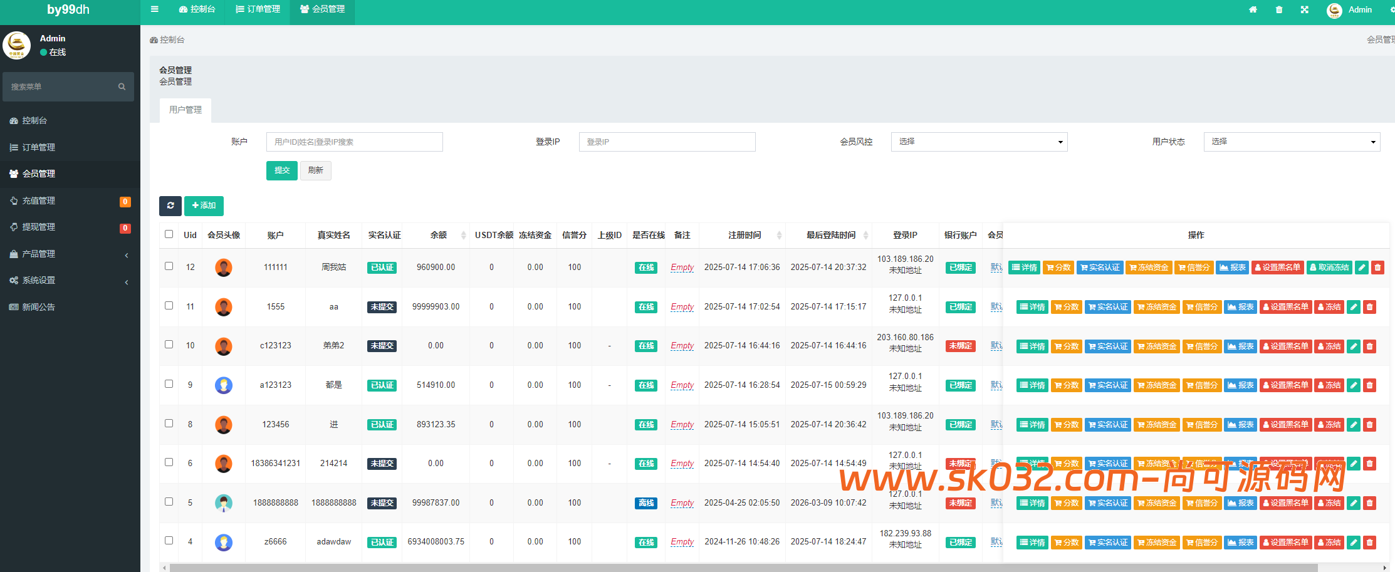Screen dimensions: 1395x572
Task: Click the 添加 button to add a user
Action: (x=204, y=205)
